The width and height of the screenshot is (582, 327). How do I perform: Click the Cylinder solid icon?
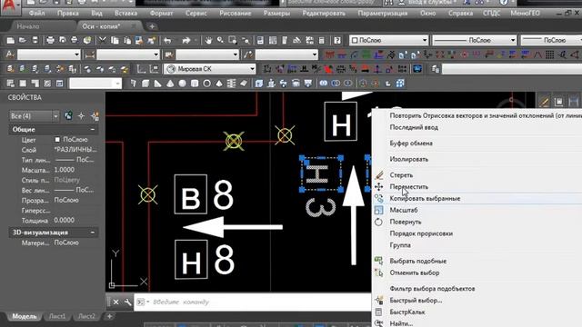coord(195,84)
